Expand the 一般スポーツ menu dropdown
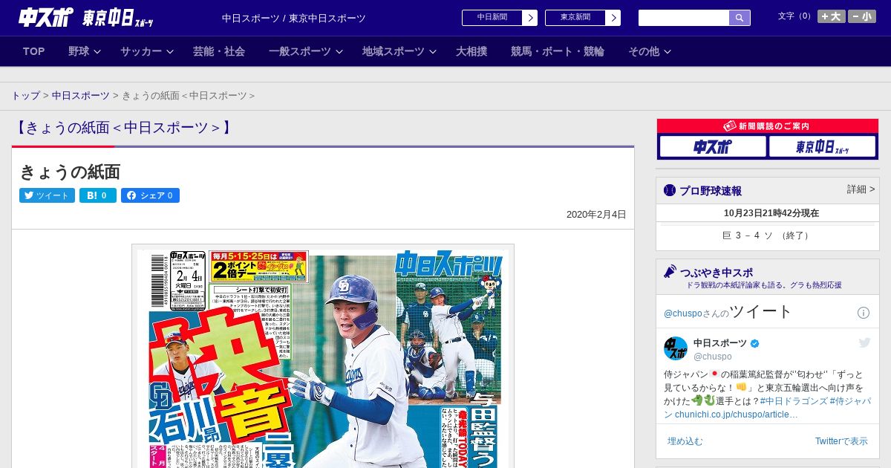 click(305, 51)
